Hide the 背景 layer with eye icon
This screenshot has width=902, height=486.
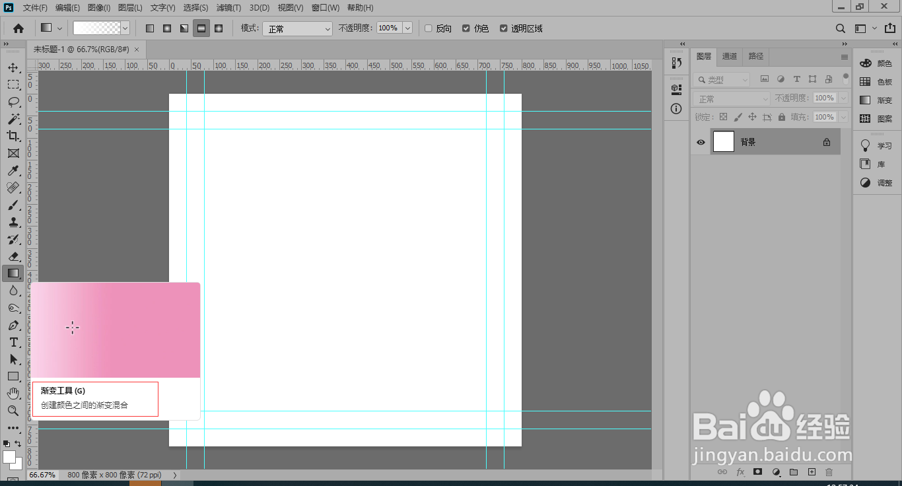coord(701,142)
